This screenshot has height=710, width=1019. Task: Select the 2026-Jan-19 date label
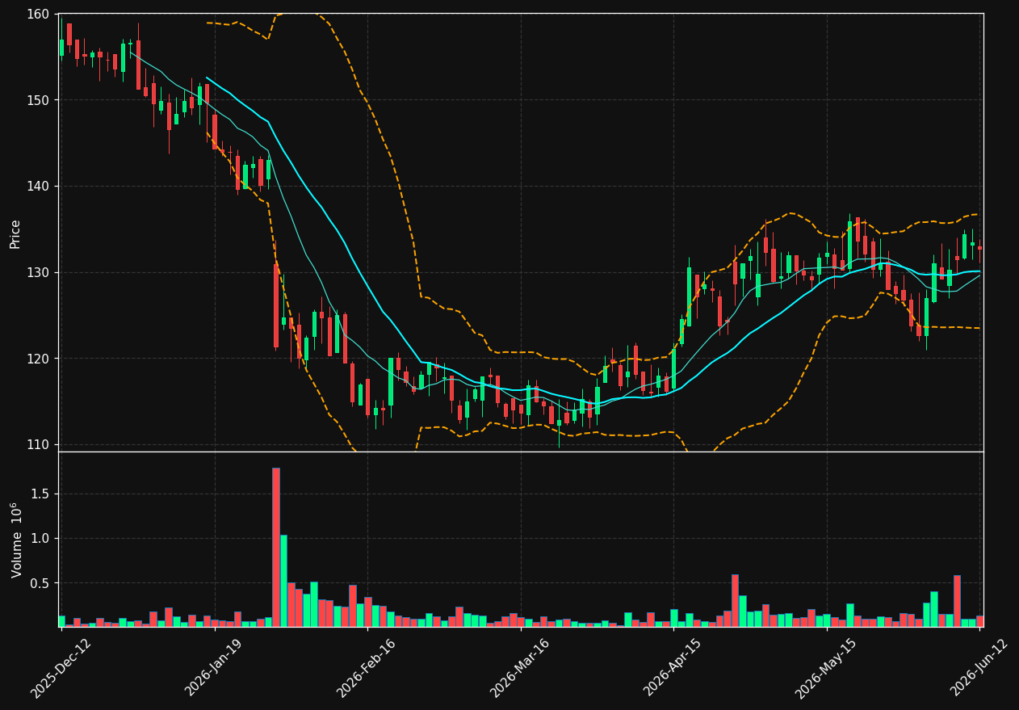[x=215, y=667]
